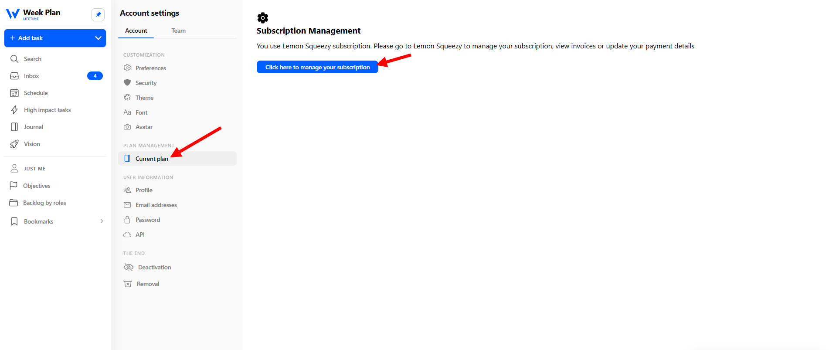The image size is (829, 350).
Task: Open Theme settings
Action: point(144,98)
